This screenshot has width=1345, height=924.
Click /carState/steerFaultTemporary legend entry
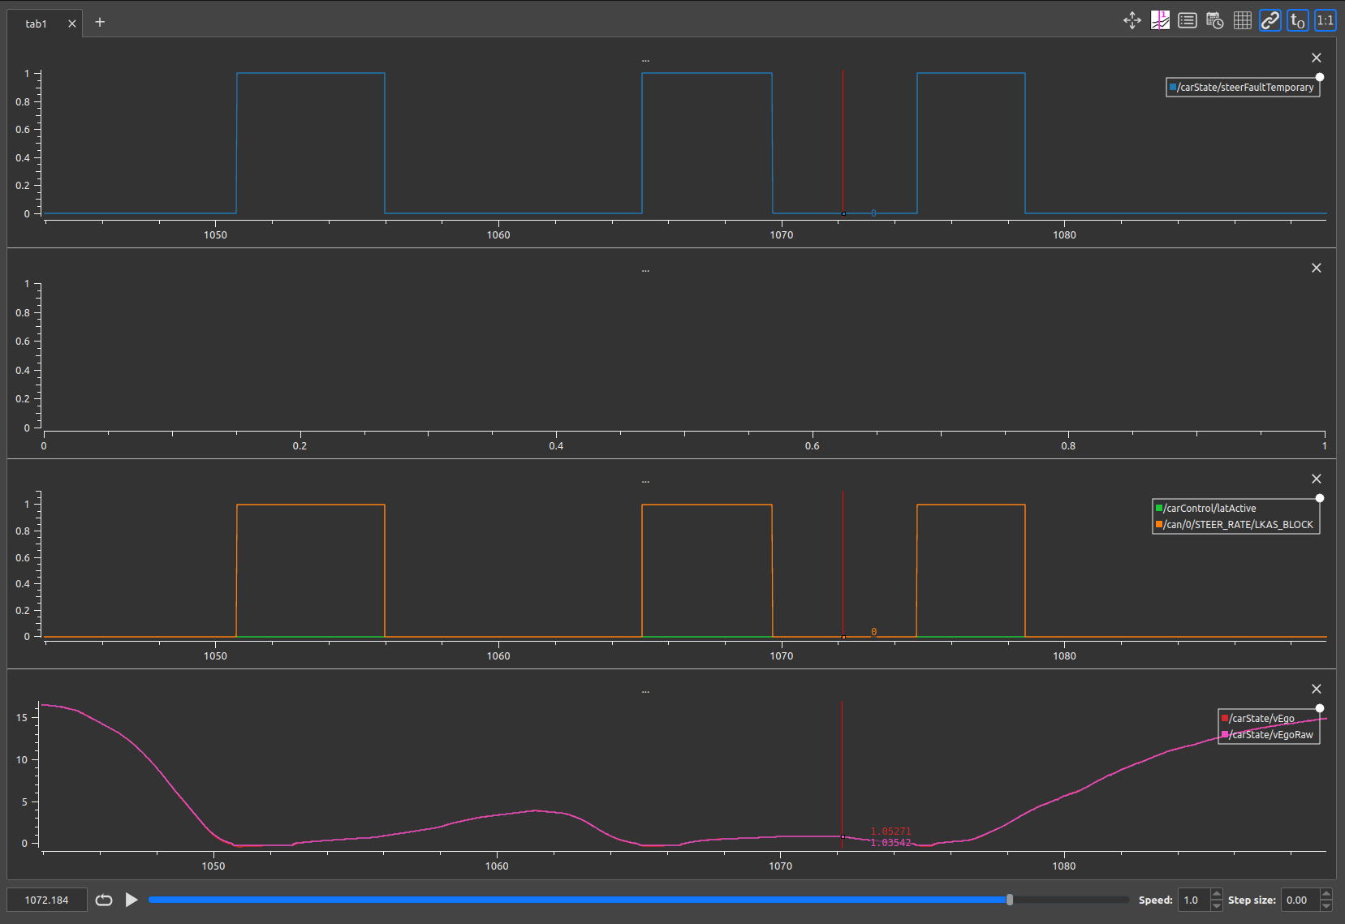[x=1242, y=88]
